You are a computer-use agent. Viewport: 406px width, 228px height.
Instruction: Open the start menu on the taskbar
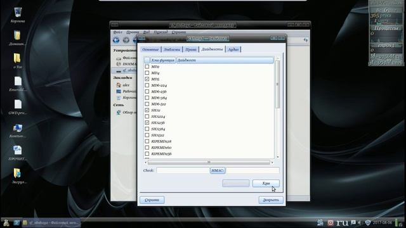6,222
